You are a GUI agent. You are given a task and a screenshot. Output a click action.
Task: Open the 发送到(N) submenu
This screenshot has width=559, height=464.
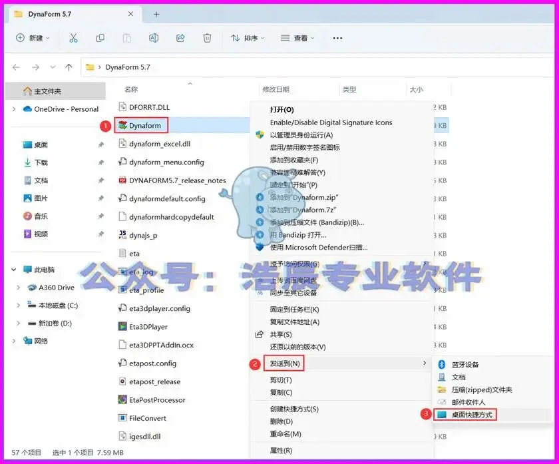pos(341,363)
